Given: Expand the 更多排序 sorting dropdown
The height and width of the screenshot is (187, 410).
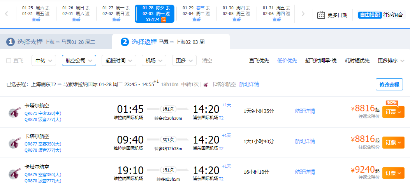Looking at the screenshot, I should 391,61.
